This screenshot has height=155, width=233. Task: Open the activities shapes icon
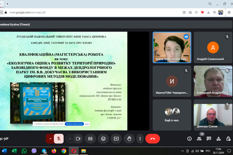tap(219, 139)
